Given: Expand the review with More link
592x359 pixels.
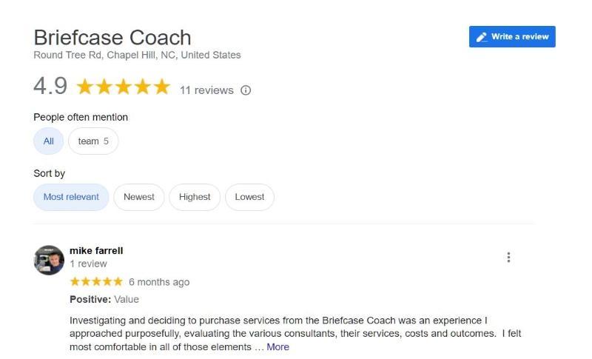Looking at the screenshot, I should (278, 347).
